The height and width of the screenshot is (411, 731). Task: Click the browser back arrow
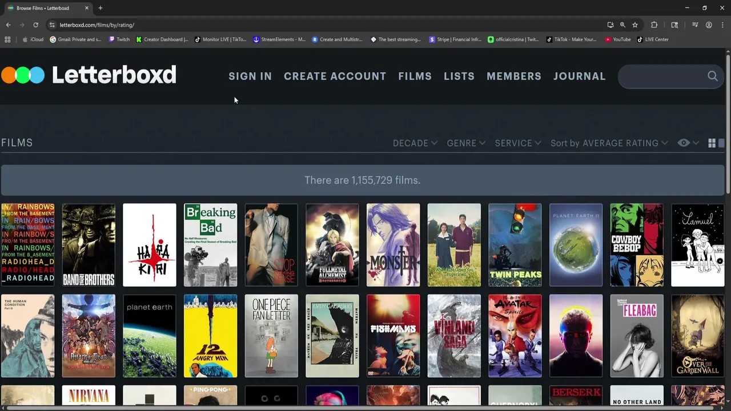(x=8, y=25)
